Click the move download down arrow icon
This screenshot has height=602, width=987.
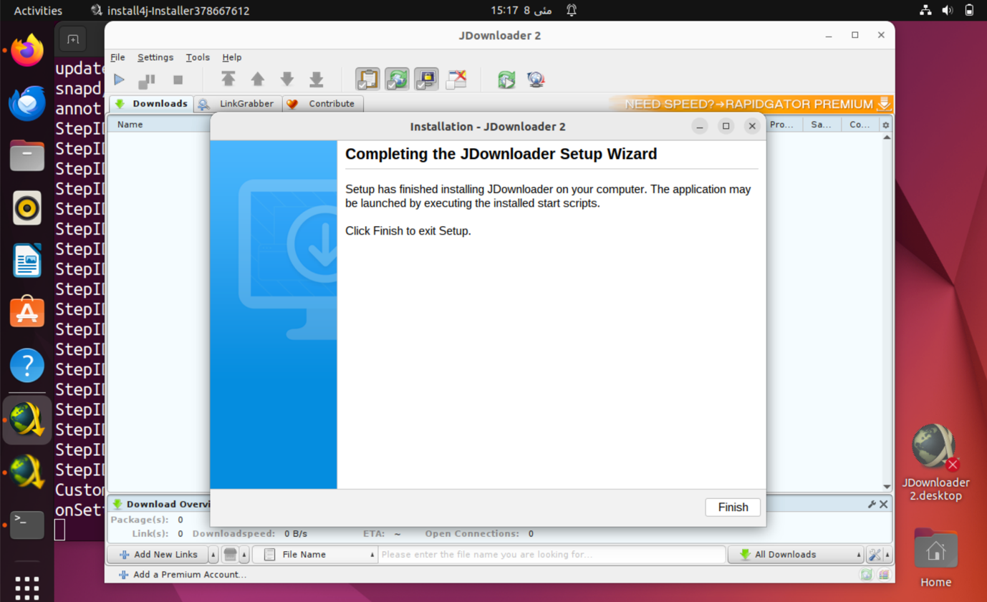click(x=287, y=79)
